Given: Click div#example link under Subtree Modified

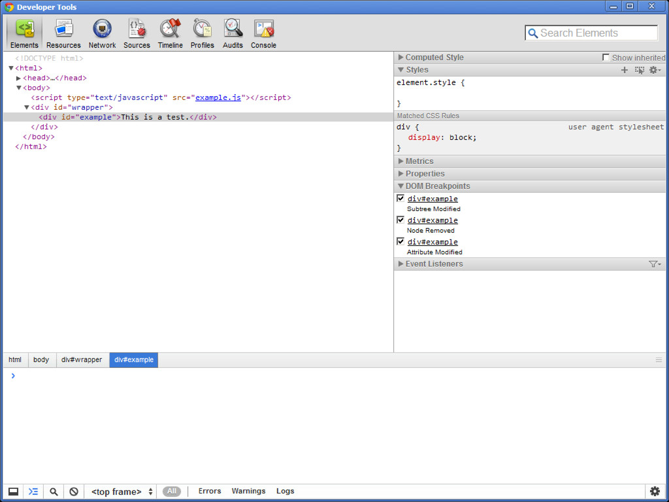Looking at the screenshot, I should [432, 199].
